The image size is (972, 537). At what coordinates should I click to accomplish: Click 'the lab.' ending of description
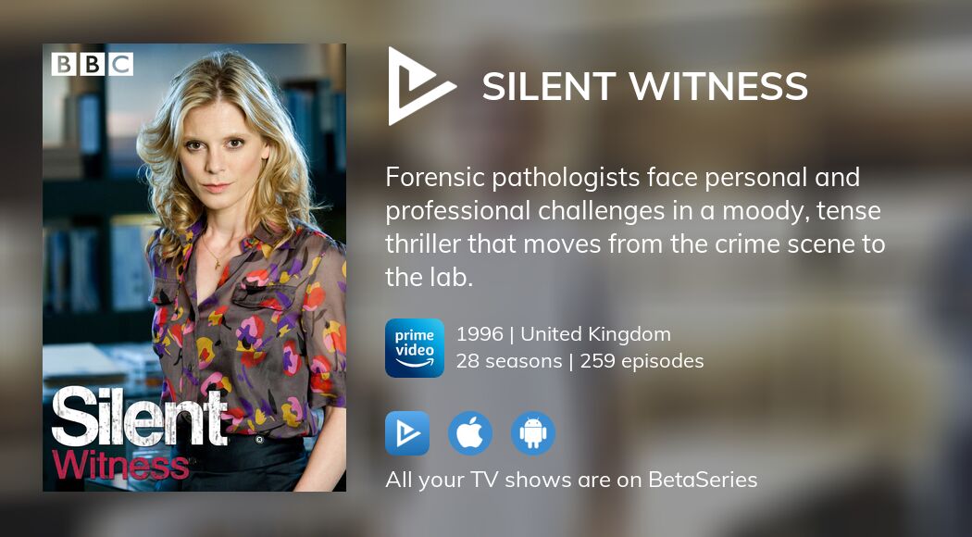pyautogui.click(x=429, y=277)
